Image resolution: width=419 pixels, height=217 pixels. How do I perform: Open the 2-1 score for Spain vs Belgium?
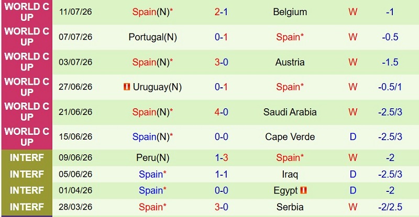(x=221, y=12)
